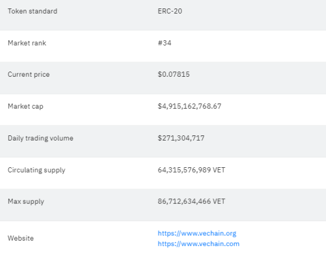Select the 86,712,634,466 VET value

[x=191, y=202]
